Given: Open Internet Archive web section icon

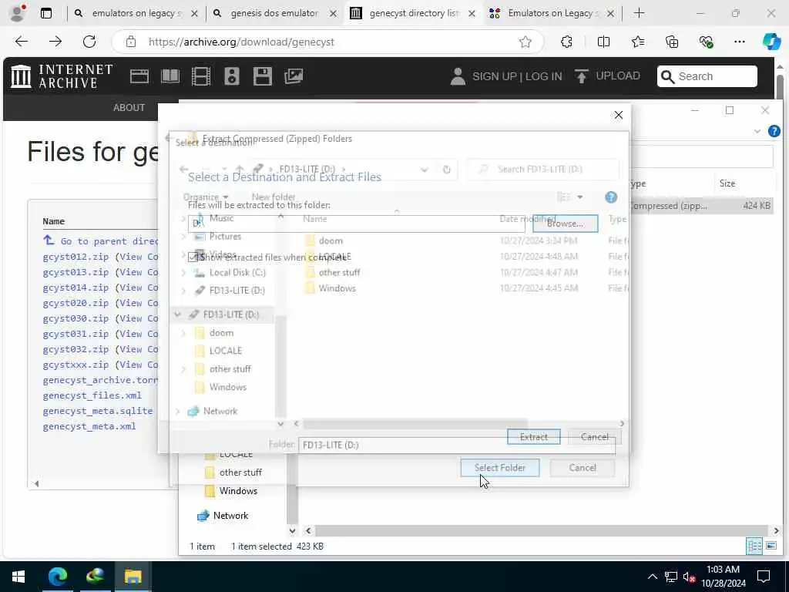Looking at the screenshot, I should tap(139, 76).
